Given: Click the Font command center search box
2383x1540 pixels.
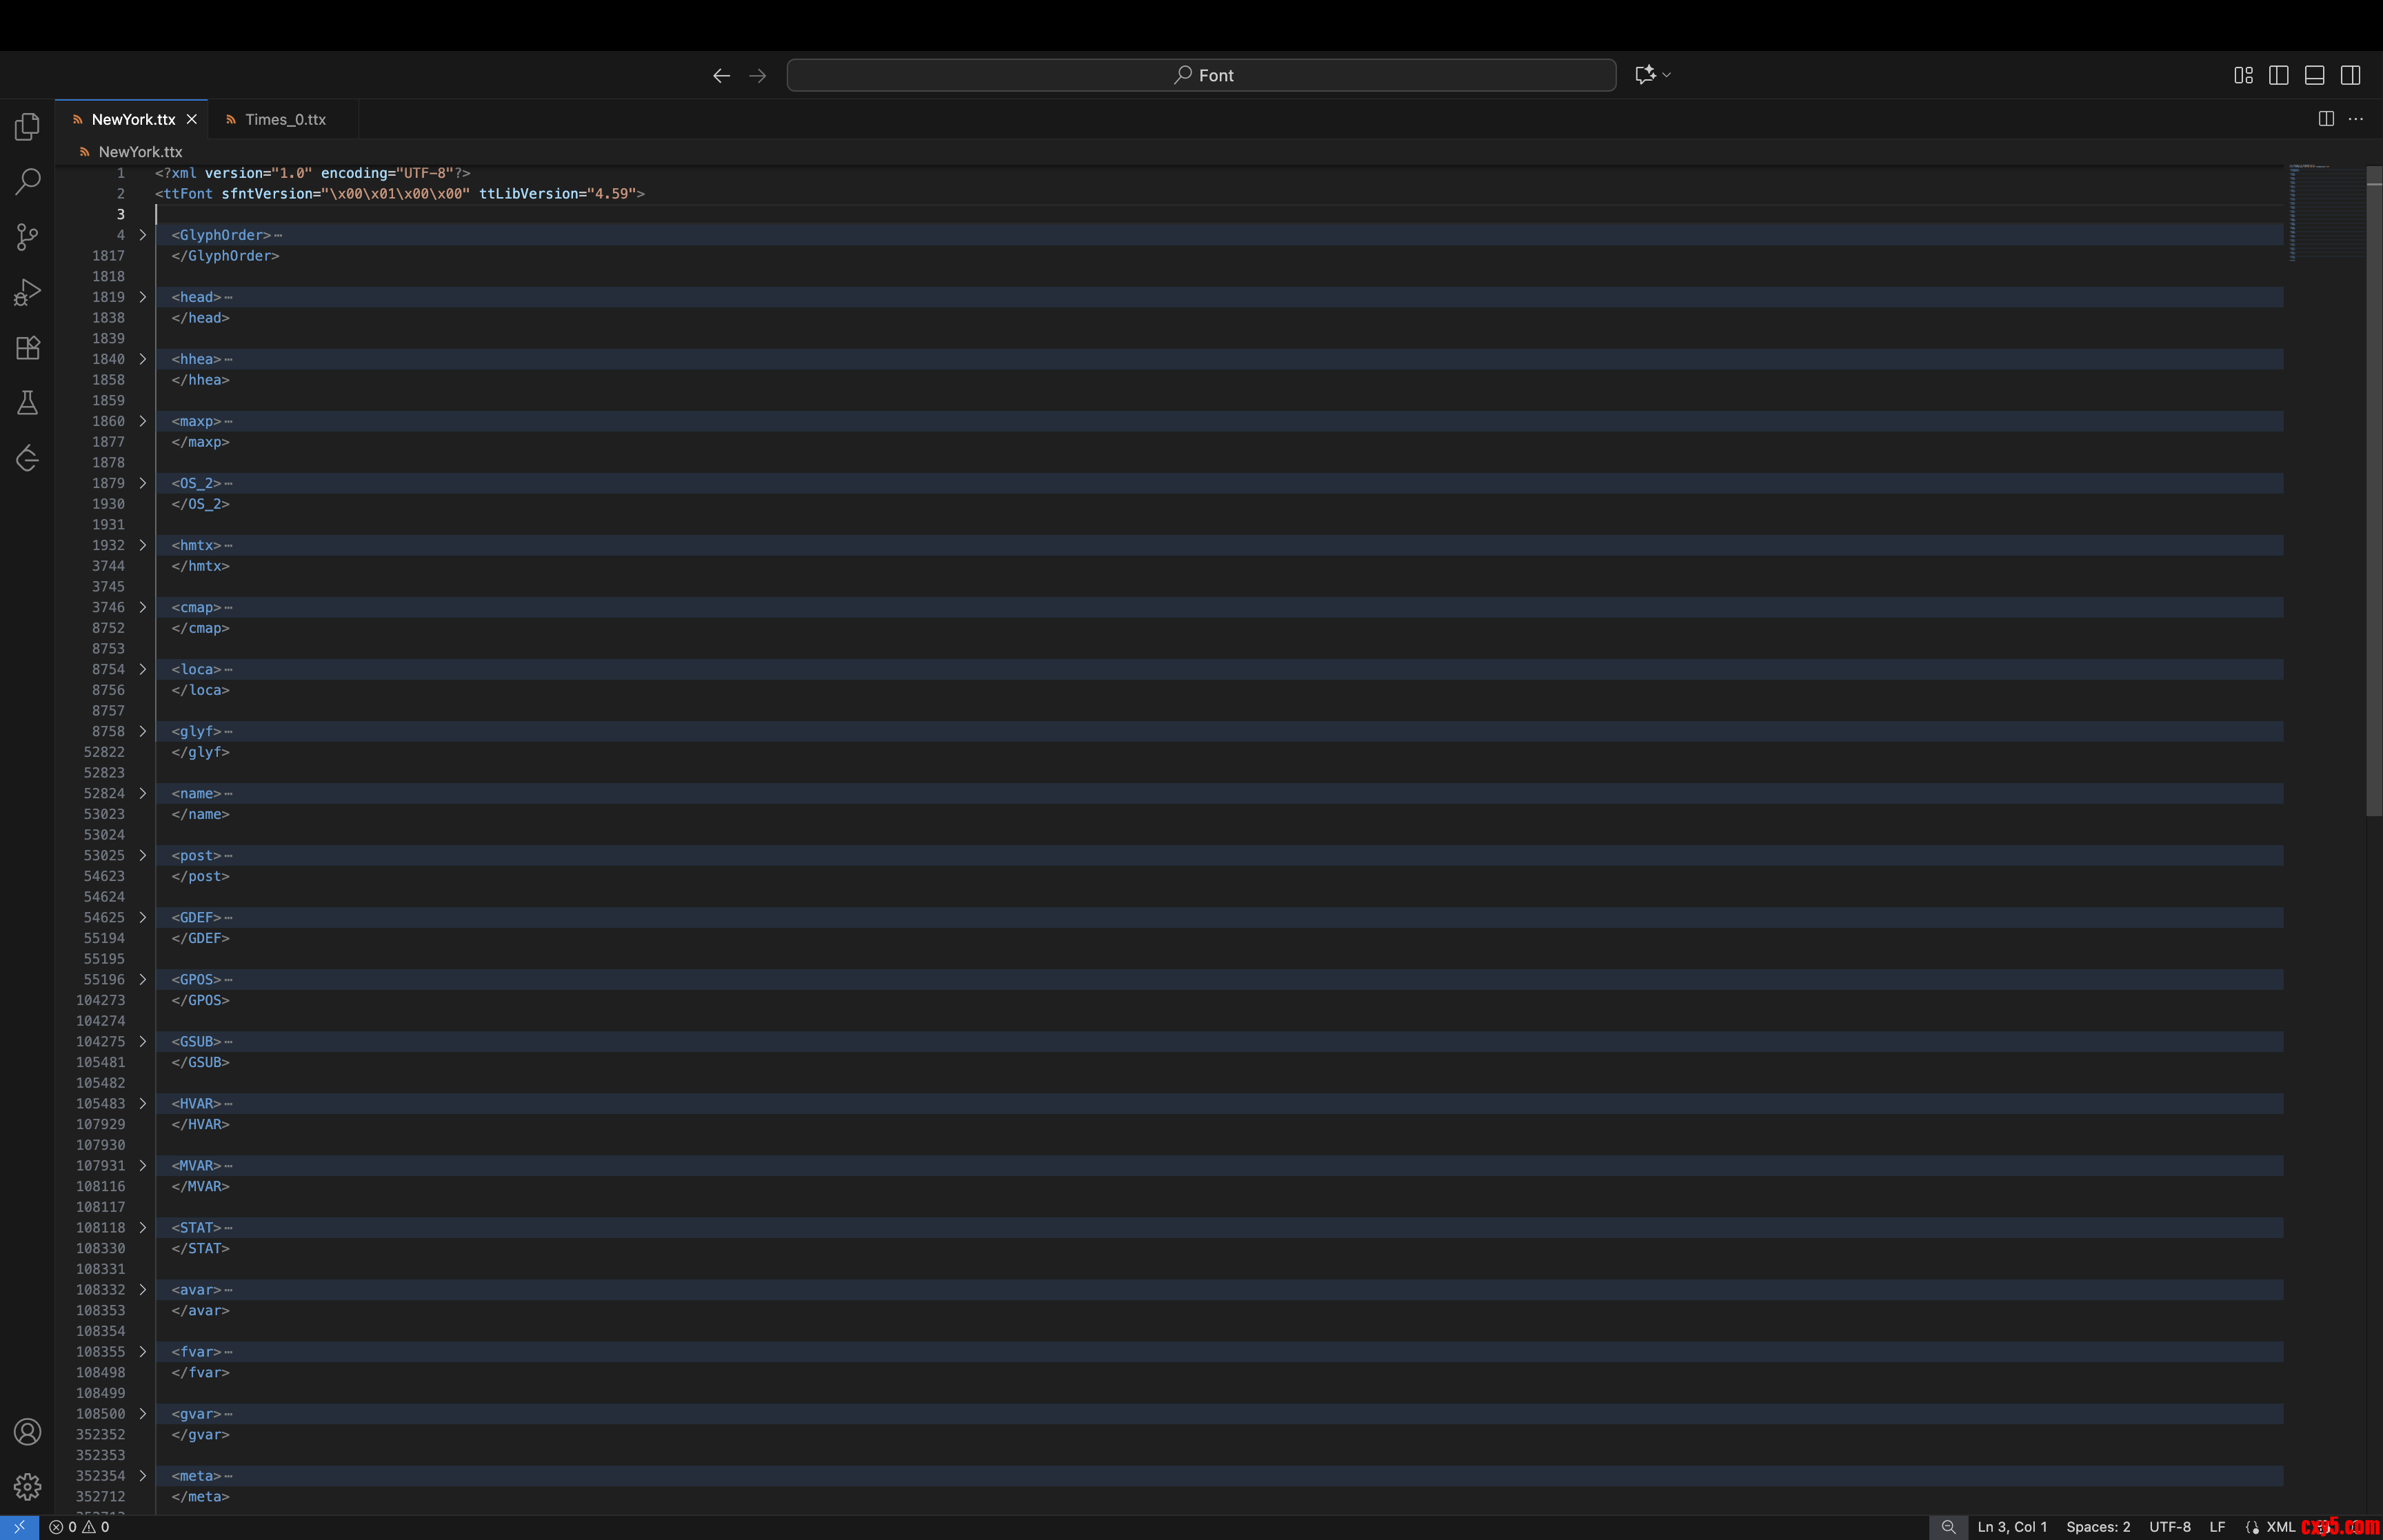Looking at the screenshot, I should (x=1201, y=75).
